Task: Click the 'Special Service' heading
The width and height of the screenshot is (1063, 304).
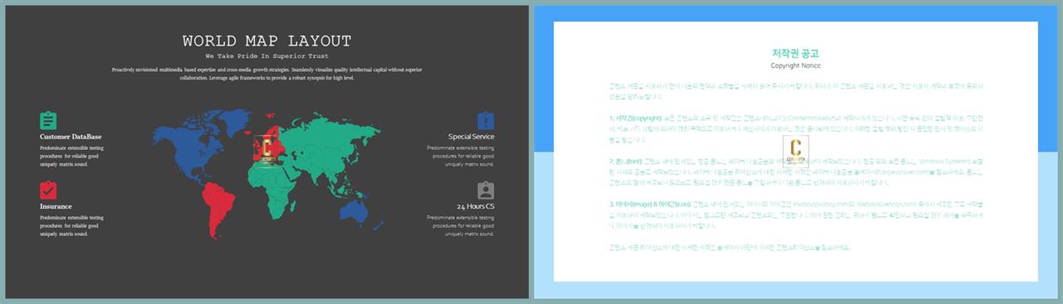Action: tap(471, 137)
